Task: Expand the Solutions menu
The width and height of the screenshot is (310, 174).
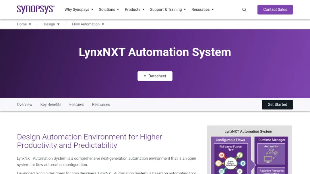Action: (x=109, y=9)
